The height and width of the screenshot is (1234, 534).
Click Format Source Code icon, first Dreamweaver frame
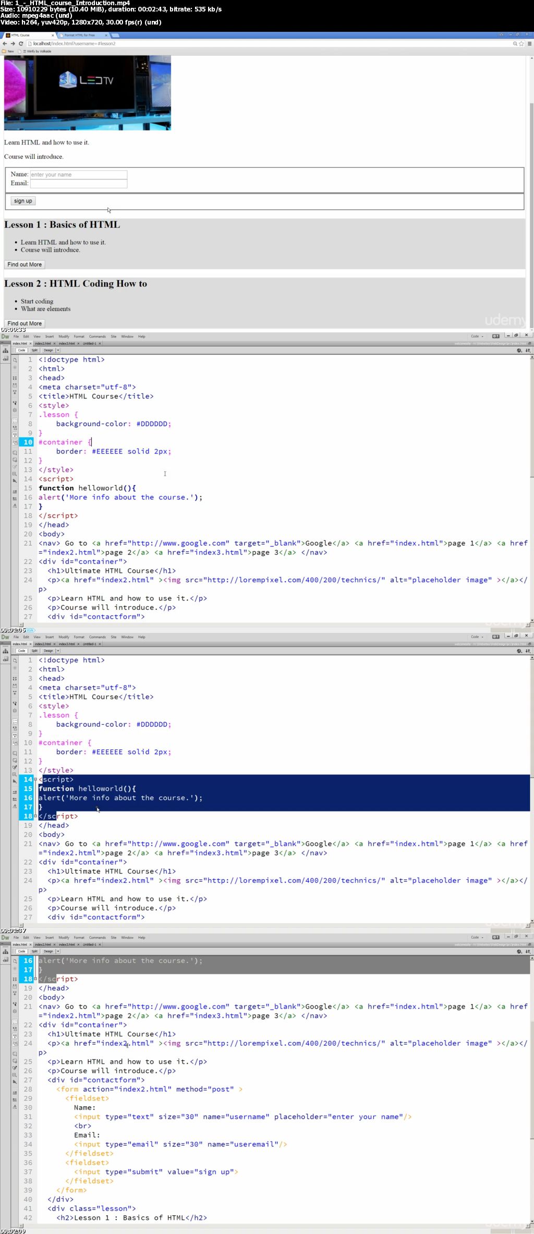[15, 506]
